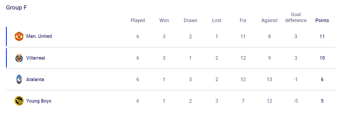338x116 pixels.
Task: Click the Man. United club crest
Action: 19,36
